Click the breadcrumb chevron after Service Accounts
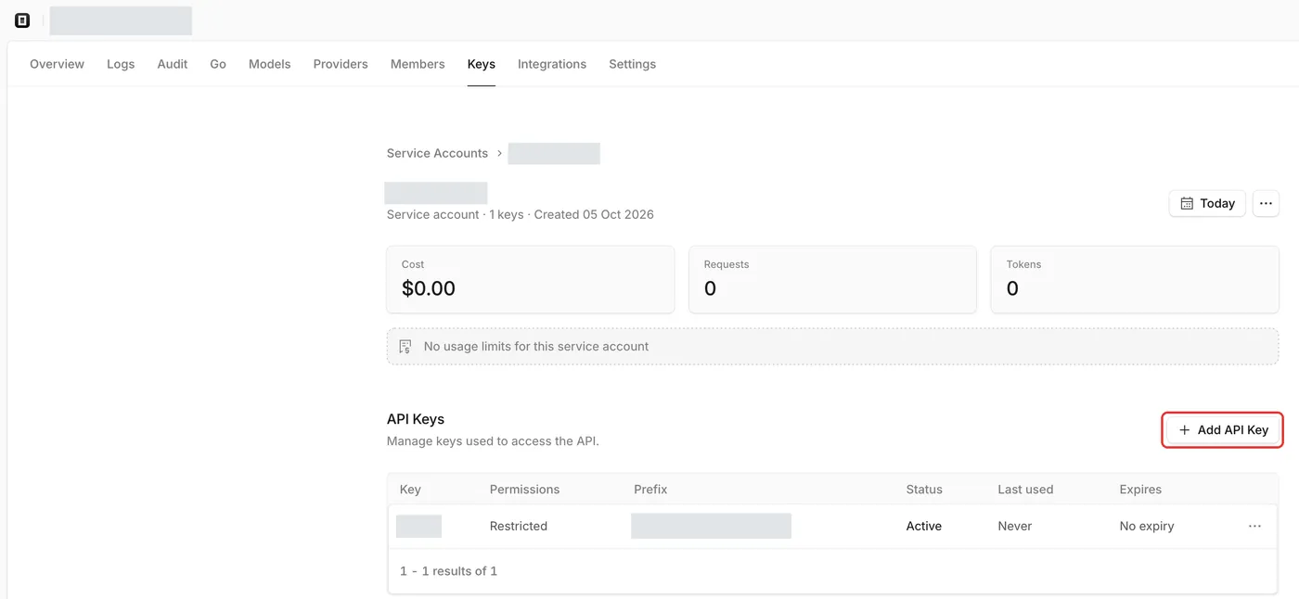Image resolution: width=1299 pixels, height=599 pixels. [x=499, y=153]
